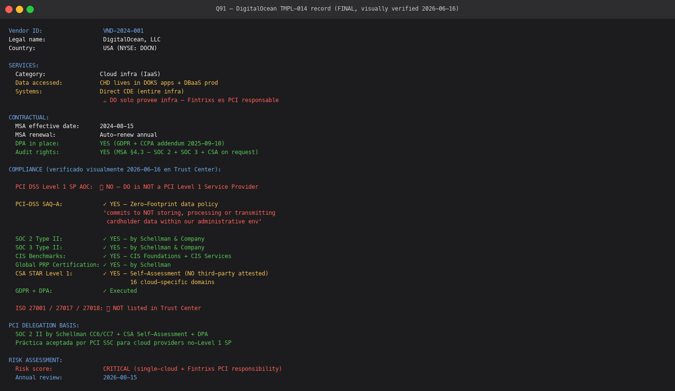Select the annual review date "2026-08-15"

pyautogui.click(x=120, y=378)
